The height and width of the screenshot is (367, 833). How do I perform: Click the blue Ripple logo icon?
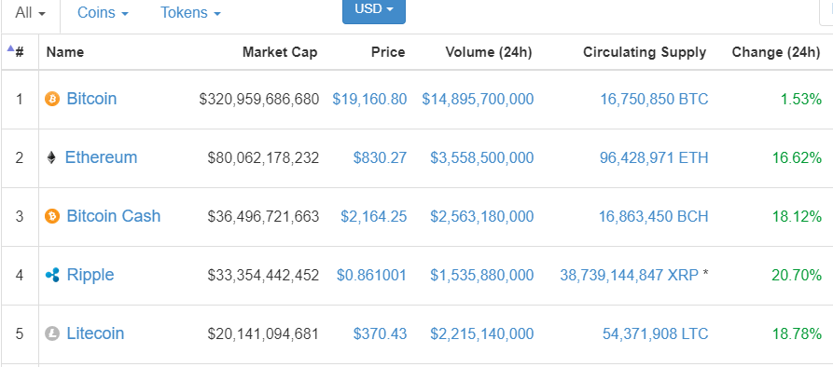click(52, 275)
